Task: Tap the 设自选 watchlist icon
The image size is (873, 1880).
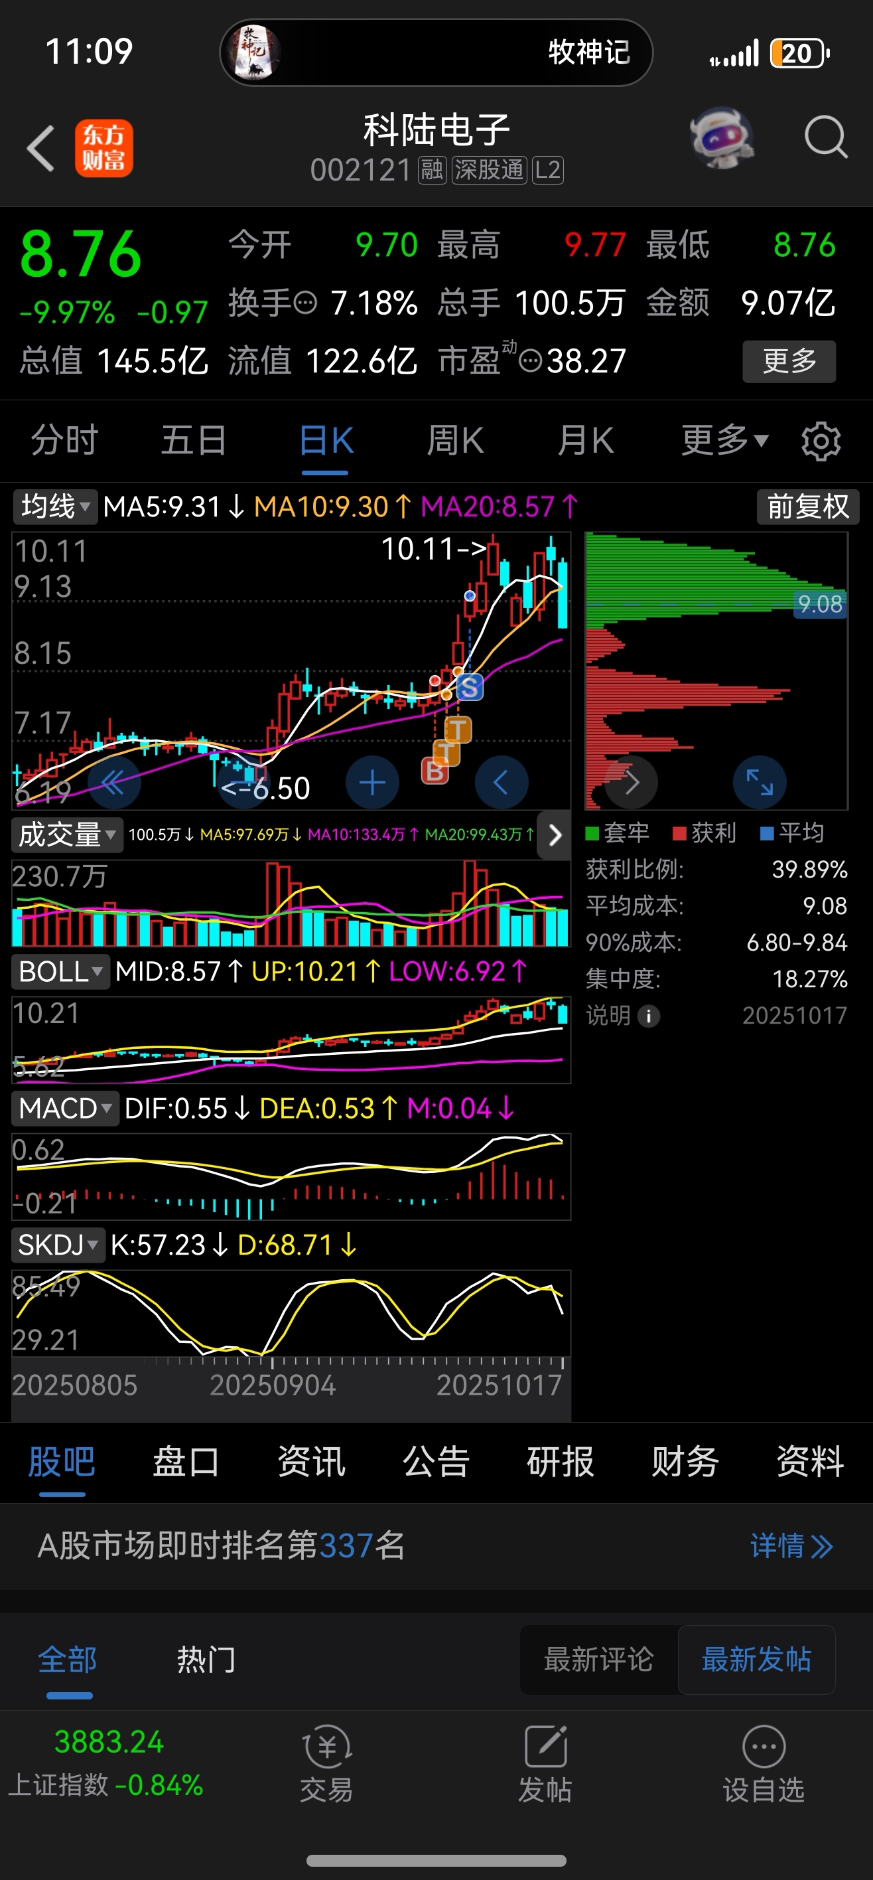Action: (764, 1763)
